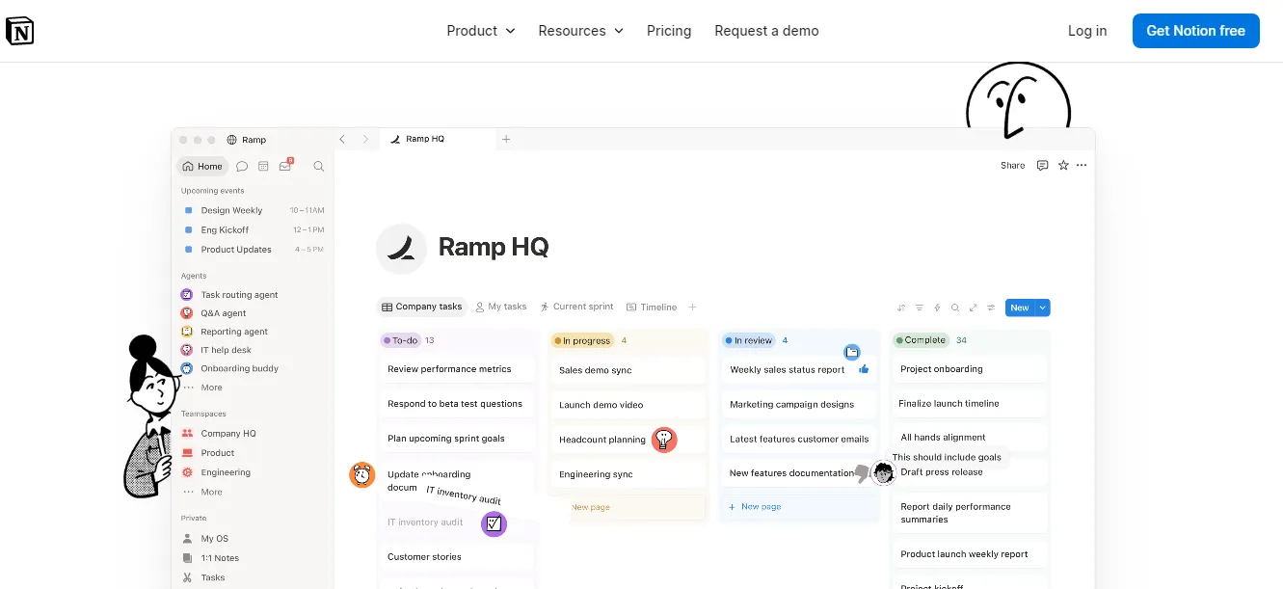
Task: Expand the Resources dropdown menu
Action: click(x=581, y=31)
